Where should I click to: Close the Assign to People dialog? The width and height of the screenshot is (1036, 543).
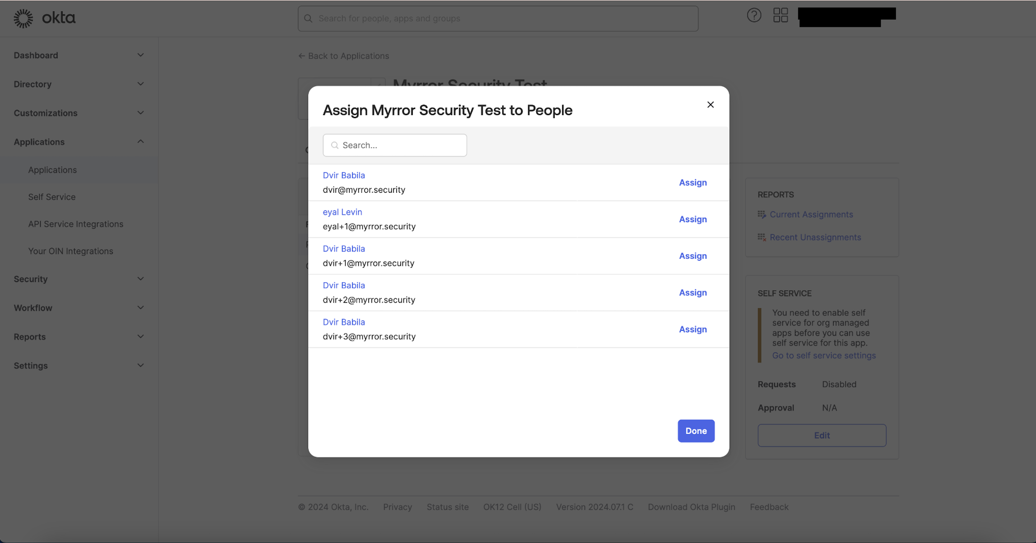click(710, 105)
